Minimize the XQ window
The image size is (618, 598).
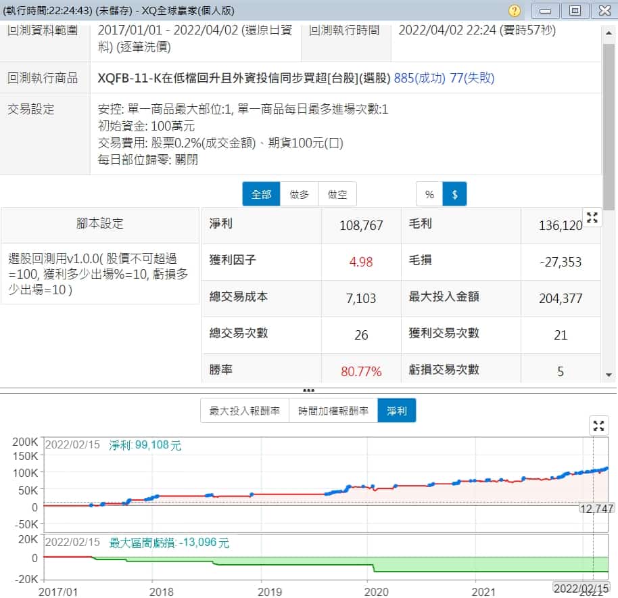pyautogui.click(x=546, y=11)
